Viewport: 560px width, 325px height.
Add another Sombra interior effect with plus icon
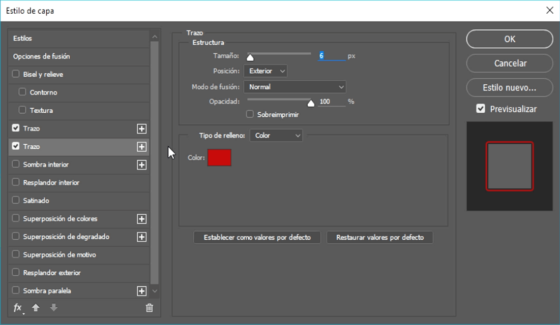(142, 165)
